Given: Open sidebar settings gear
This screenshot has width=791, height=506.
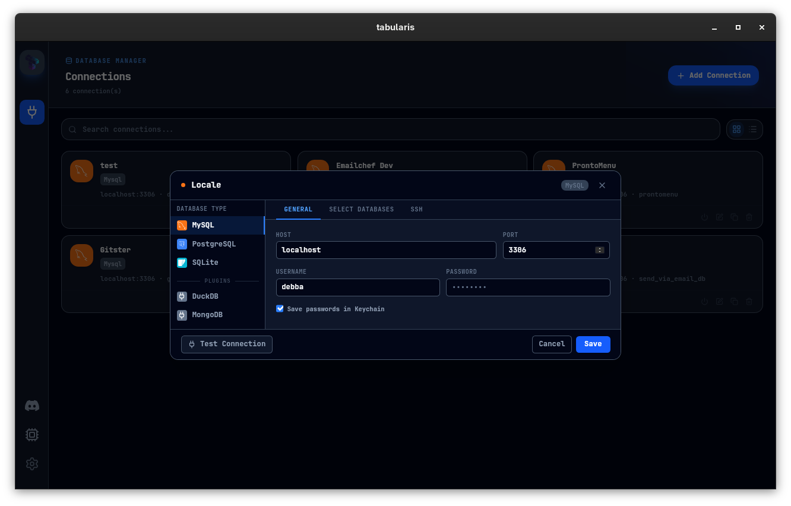Looking at the screenshot, I should coord(31,464).
